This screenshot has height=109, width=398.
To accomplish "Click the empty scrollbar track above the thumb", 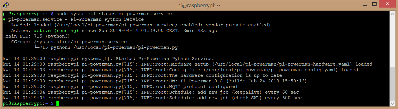I will point(392,41).
